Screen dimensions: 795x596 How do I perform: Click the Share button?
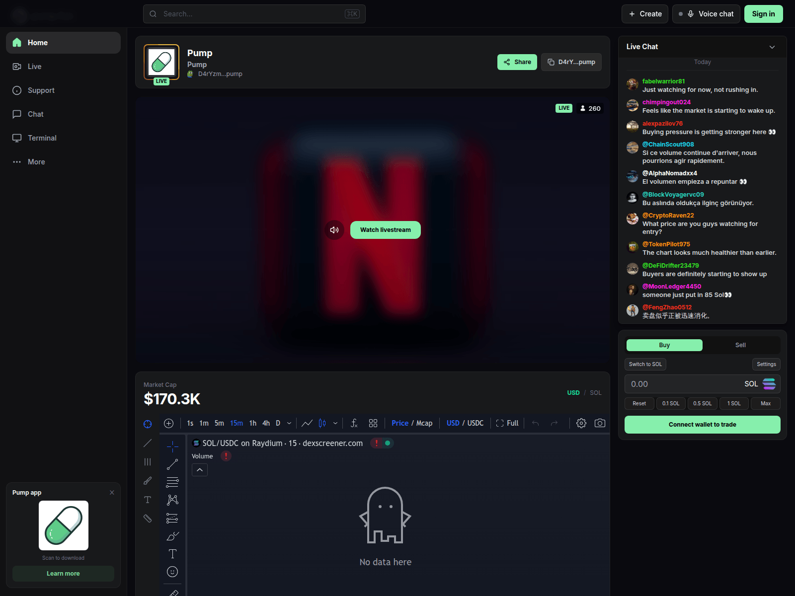click(x=517, y=62)
